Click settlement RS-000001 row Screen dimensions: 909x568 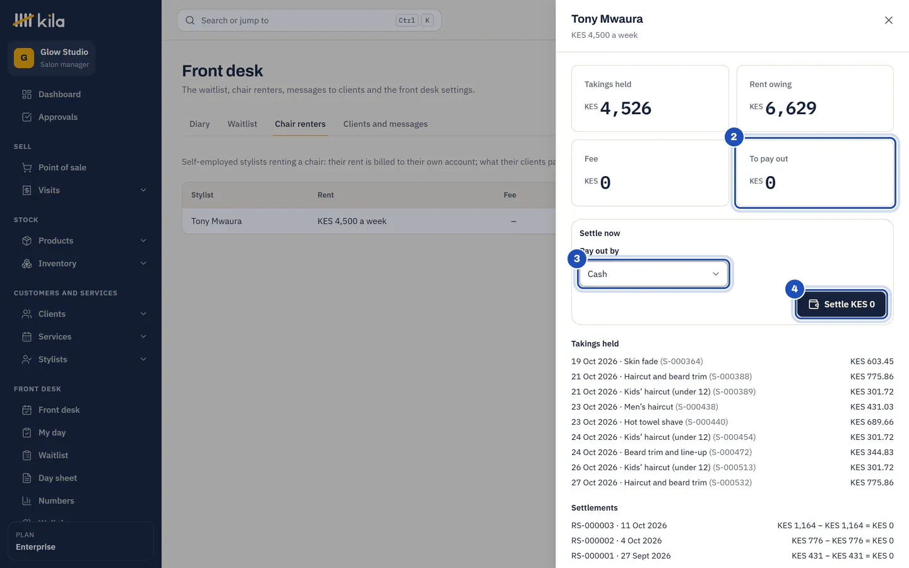click(x=732, y=556)
